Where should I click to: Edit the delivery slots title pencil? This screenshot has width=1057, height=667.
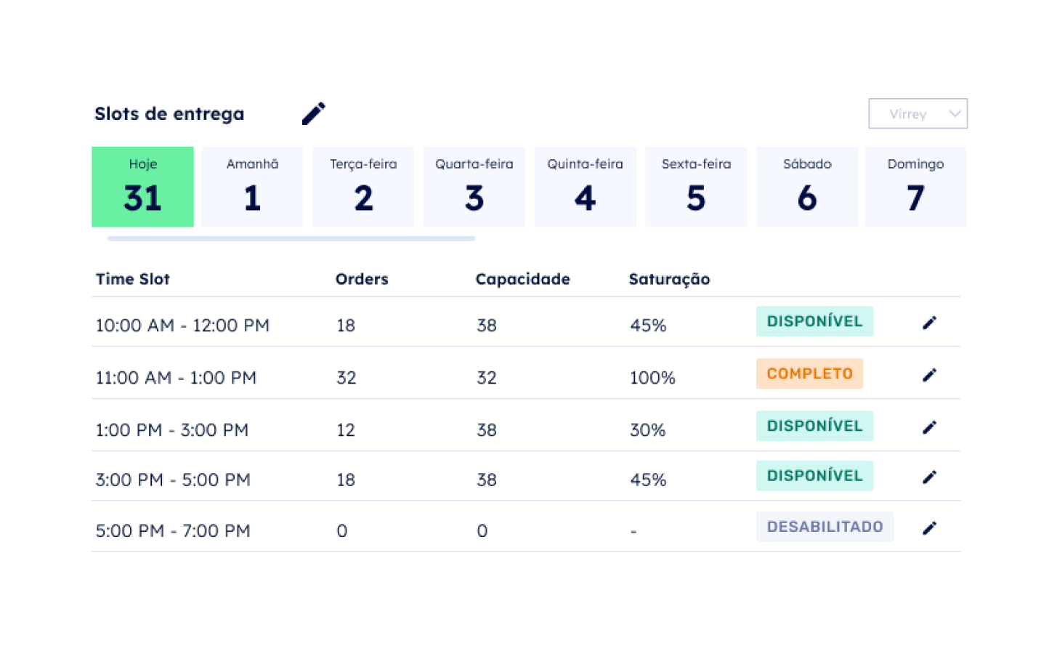click(x=314, y=113)
